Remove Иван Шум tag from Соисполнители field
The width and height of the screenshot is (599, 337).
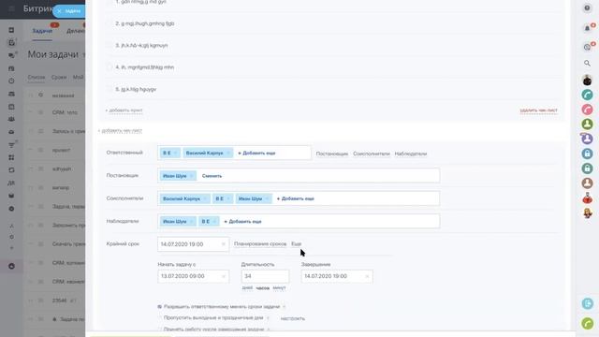click(x=268, y=198)
